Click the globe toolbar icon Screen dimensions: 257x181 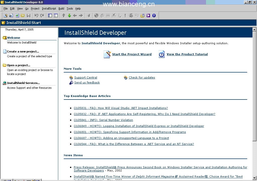pos(96,15)
